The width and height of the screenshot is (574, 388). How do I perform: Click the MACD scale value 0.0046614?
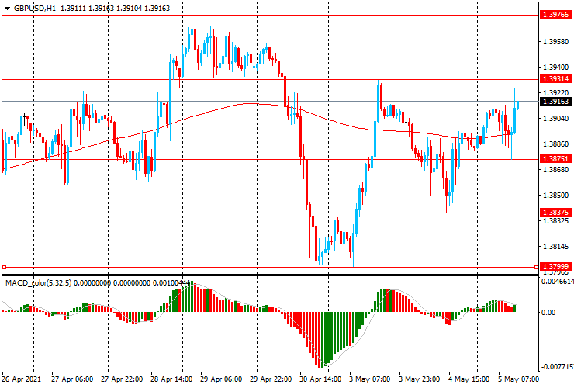pyautogui.click(x=558, y=282)
